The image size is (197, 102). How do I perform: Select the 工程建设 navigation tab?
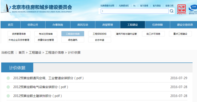pos(133,25)
